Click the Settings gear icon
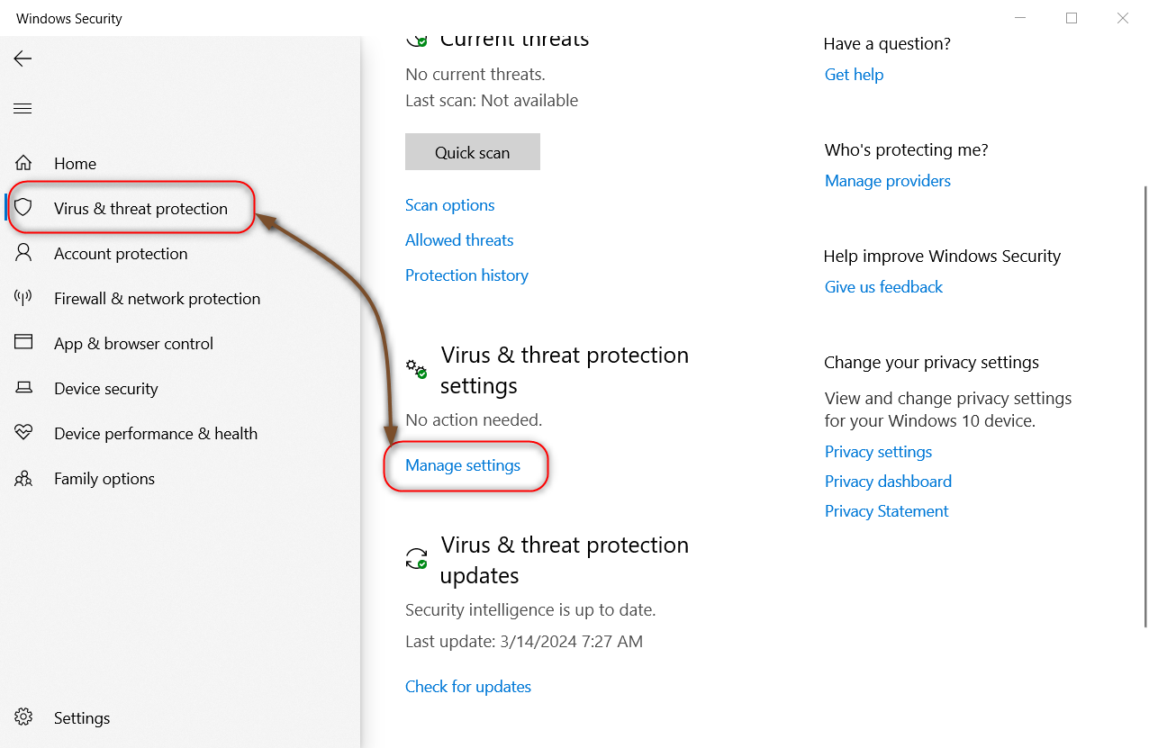1149x748 pixels. [x=23, y=717]
